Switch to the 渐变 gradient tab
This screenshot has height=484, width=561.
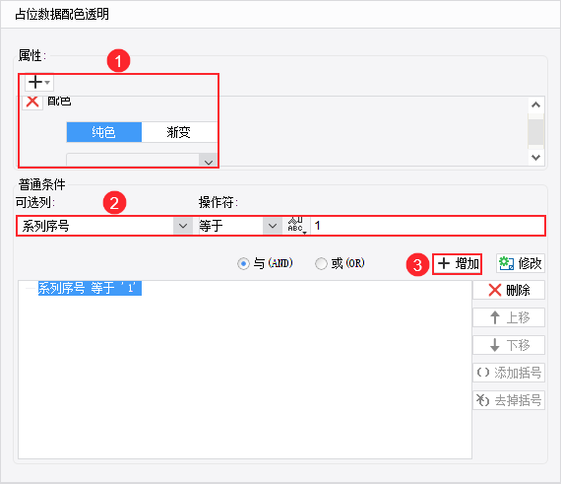tap(179, 132)
